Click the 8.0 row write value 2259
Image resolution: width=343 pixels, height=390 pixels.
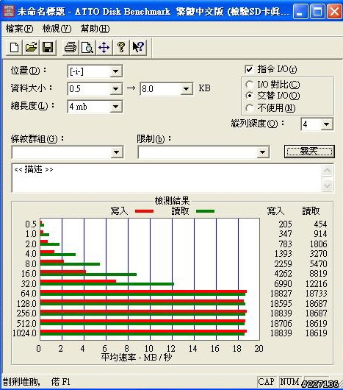(283, 263)
